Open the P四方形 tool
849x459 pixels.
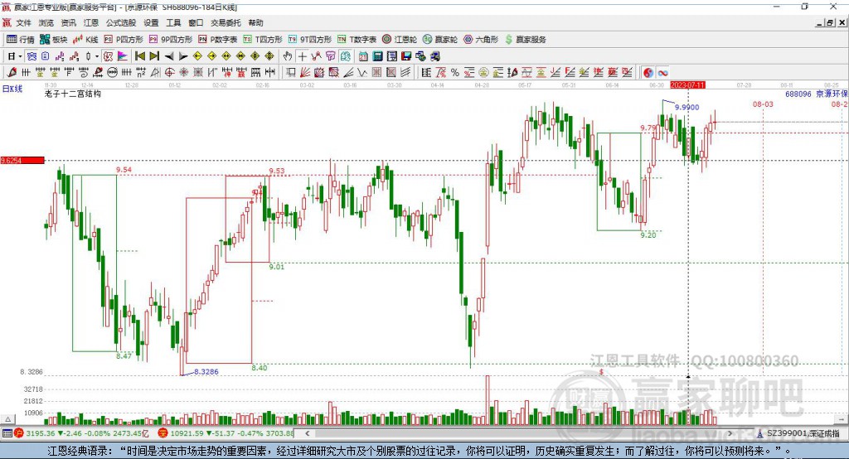124,40
